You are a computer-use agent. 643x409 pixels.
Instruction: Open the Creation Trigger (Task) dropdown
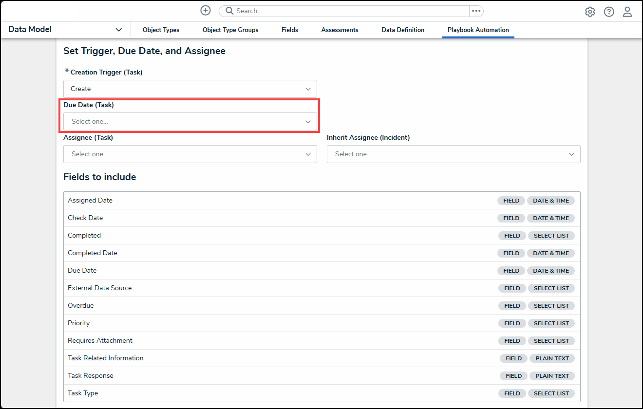190,89
